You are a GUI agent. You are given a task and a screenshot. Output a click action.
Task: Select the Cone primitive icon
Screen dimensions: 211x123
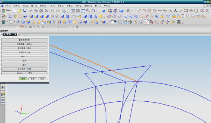[95, 16]
